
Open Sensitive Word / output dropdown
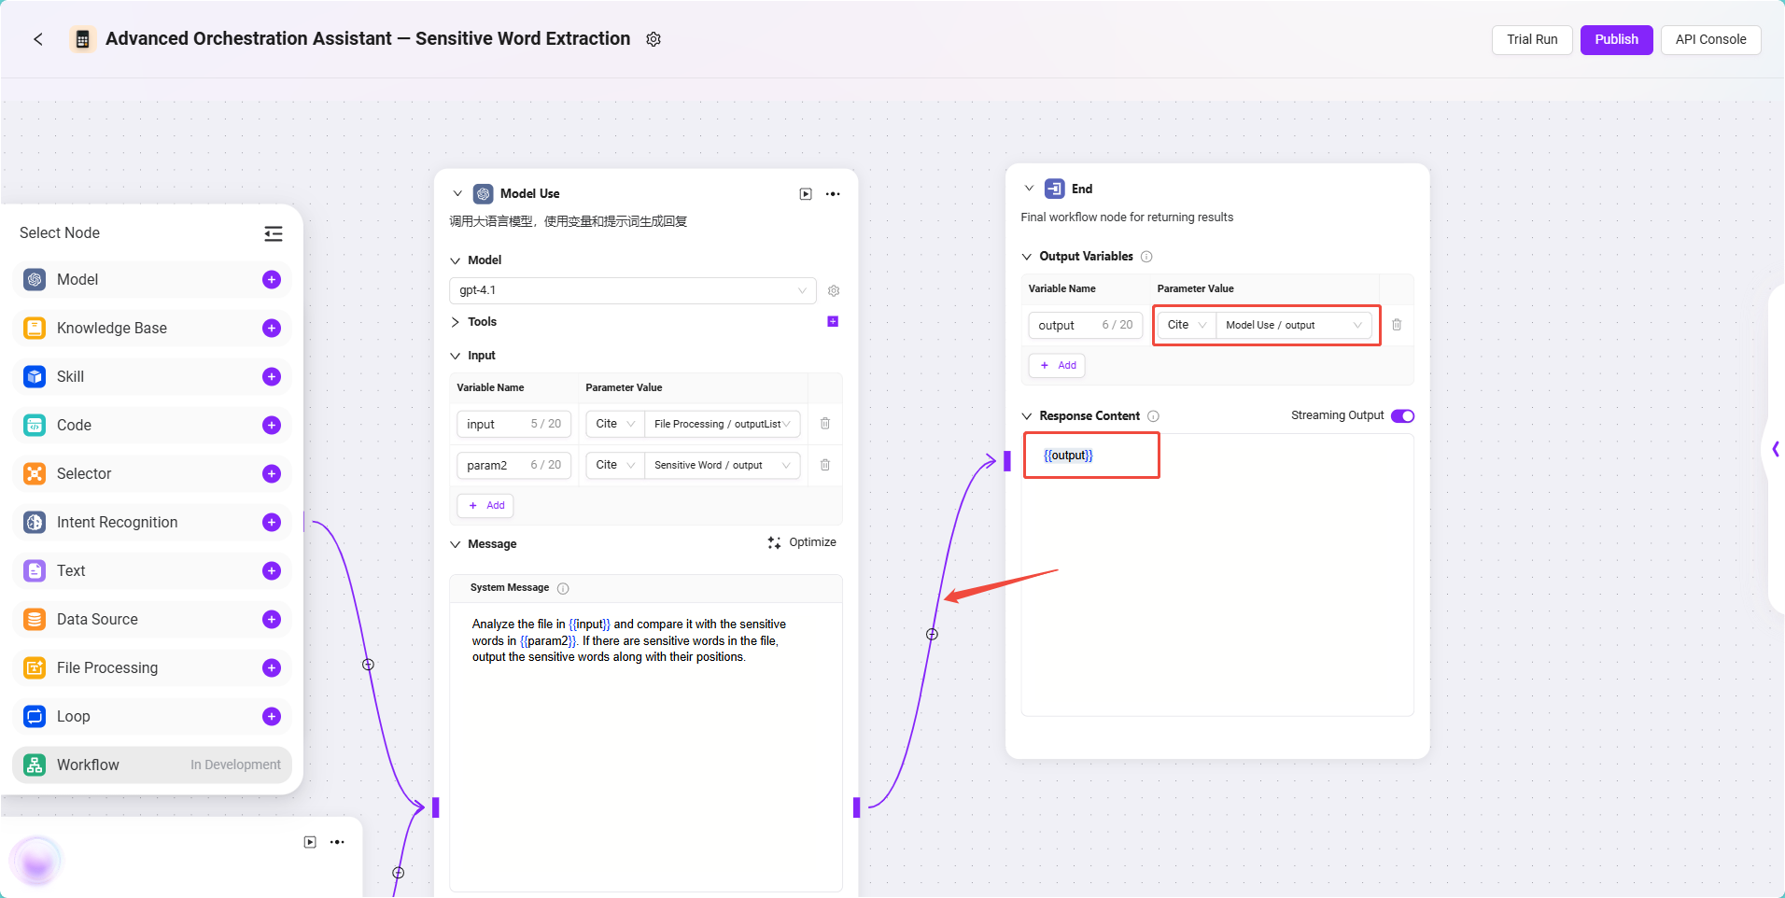723,465
